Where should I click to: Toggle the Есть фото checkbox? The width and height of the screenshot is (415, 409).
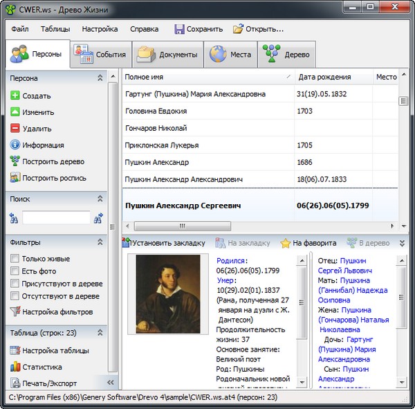click(x=15, y=271)
